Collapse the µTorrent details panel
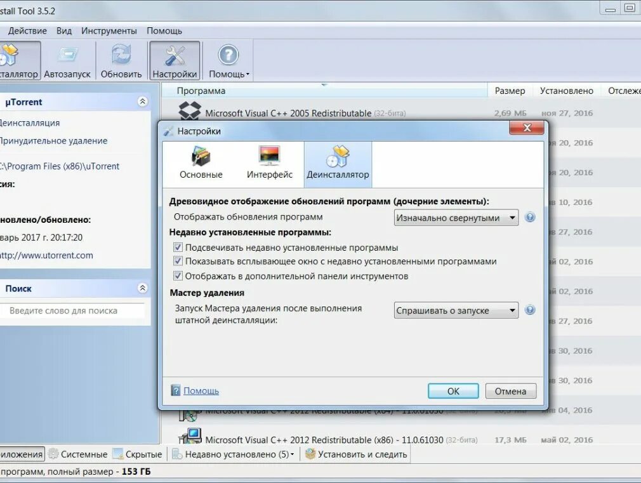Viewport: 641px width, 483px height. tap(142, 102)
